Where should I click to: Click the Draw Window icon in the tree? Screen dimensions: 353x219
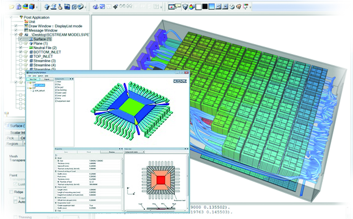pyautogui.click(x=26, y=26)
